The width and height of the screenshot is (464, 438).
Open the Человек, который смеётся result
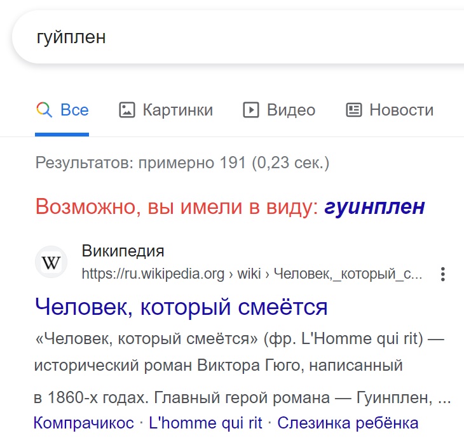click(181, 307)
